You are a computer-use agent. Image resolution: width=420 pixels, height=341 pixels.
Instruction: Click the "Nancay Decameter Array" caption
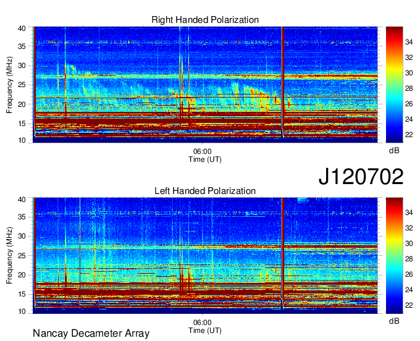pyautogui.click(x=91, y=333)
